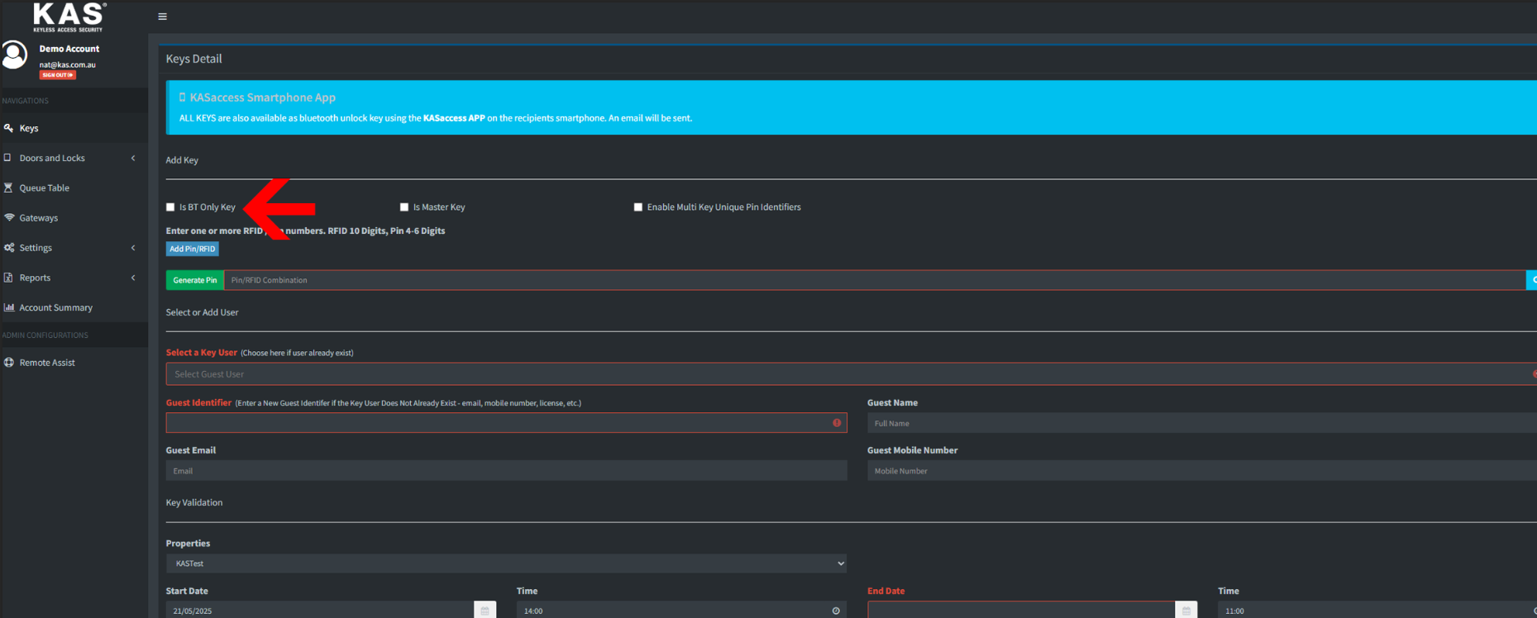Open Gateways page
The height and width of the screenshot is (618, 1537).
click(x=74, y=217)
